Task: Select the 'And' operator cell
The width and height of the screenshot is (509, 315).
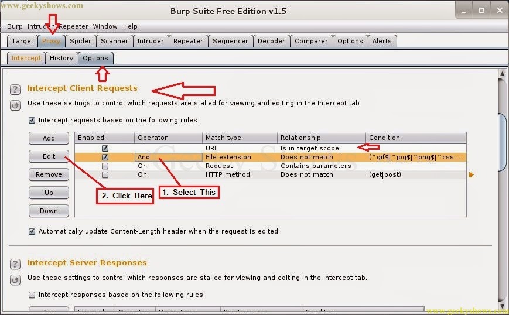Action: (168, 157)
